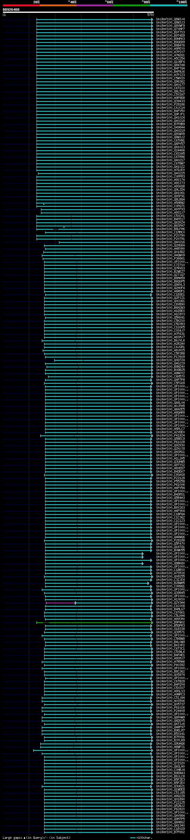Open hit UniRef100_Q8W3J3
The image size is (190, 840).
pyautogui.click(x=170, y=23)
